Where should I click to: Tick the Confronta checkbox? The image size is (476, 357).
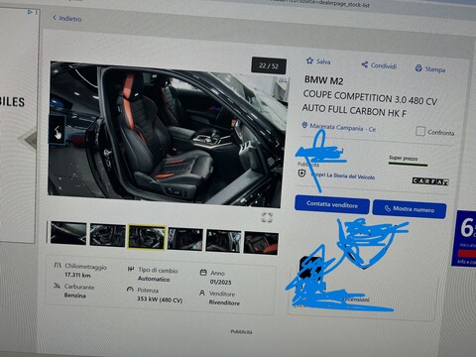pos(420,131)
